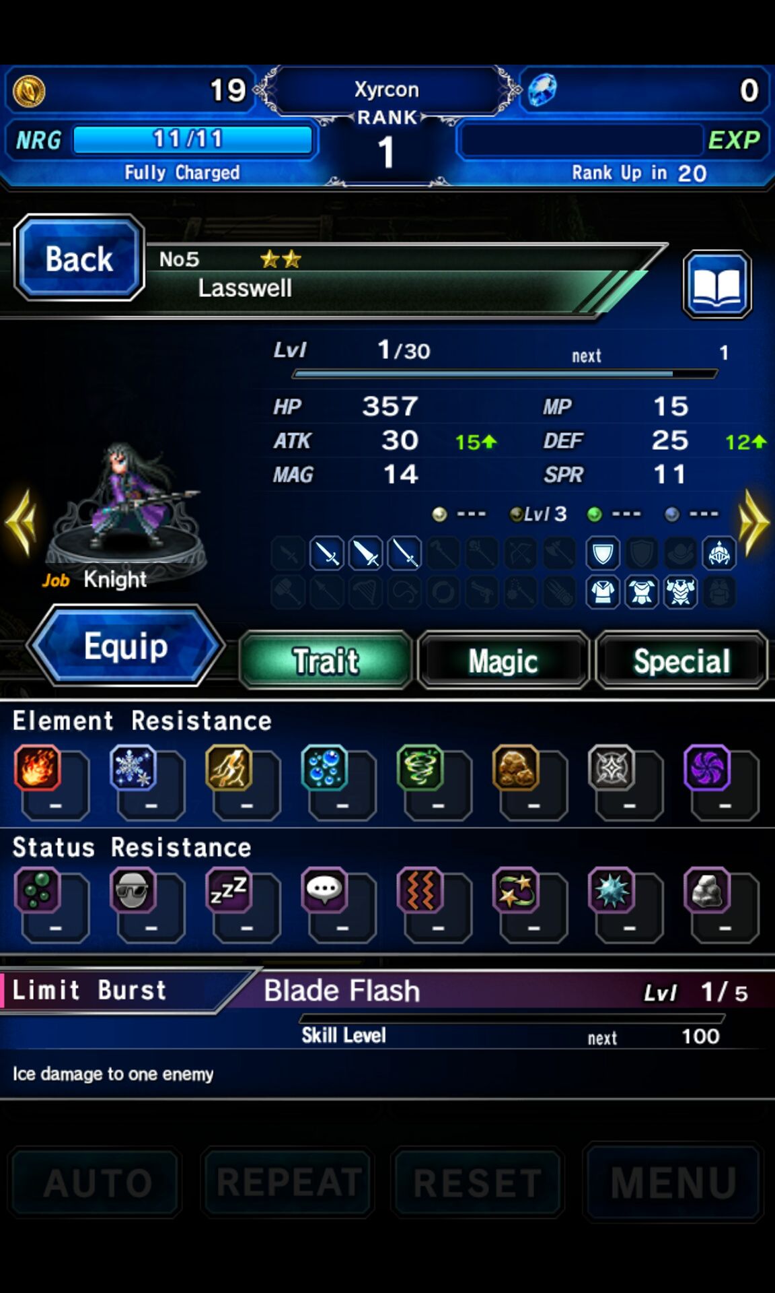Switch to the Special tab
The height and width of the screenshot is (1293, 775).
click(681, 661)
